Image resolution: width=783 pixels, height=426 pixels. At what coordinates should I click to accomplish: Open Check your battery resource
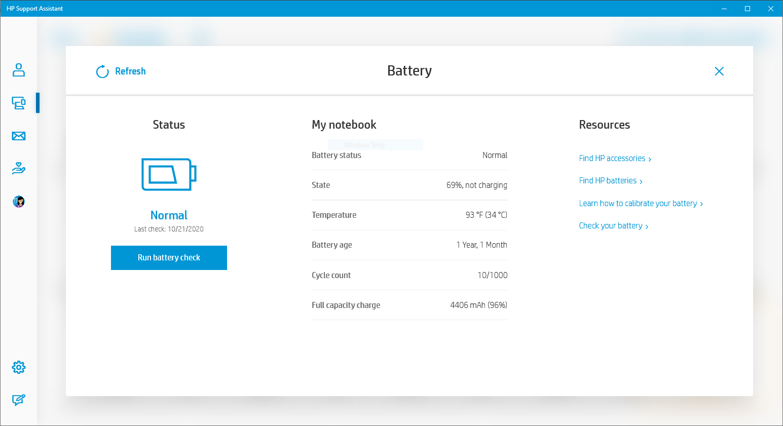611,225
